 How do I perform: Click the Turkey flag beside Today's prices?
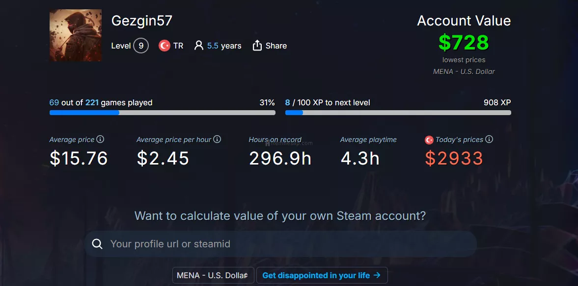tap(429, 140)
